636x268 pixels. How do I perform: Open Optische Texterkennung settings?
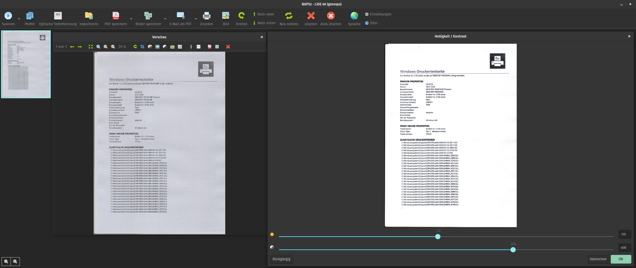point(58,19)
